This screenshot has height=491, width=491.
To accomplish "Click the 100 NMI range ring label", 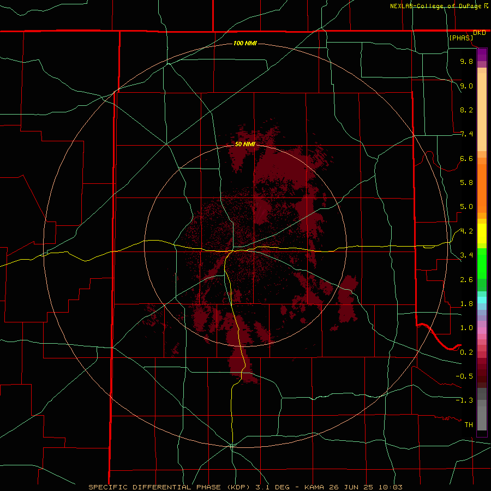I will point(245,43).
